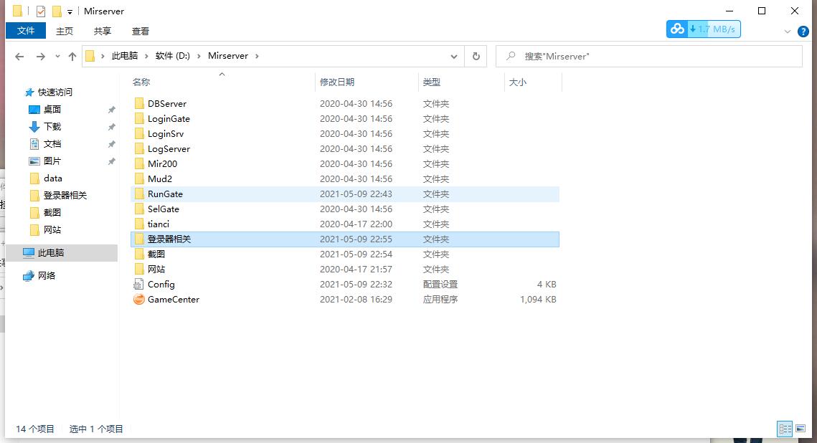Refresh the Mirserver folder view

(476, 56)
